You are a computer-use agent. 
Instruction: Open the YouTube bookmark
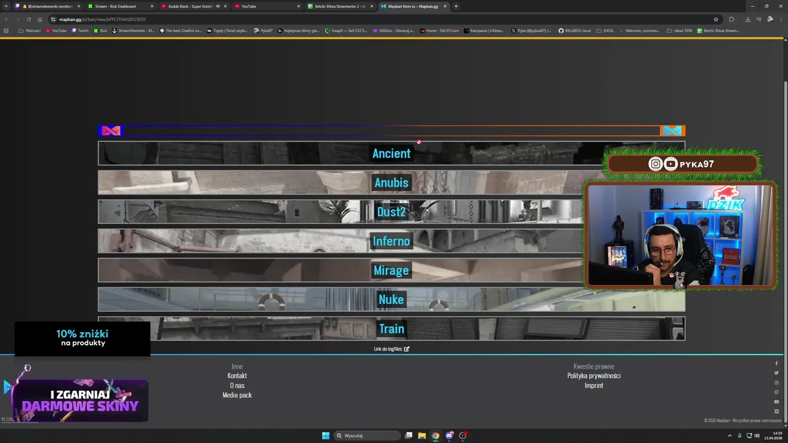(56, 30)
